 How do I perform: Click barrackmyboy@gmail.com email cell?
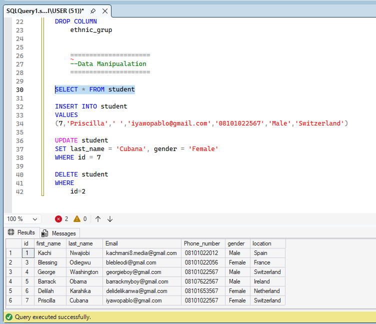pos(142,281)
